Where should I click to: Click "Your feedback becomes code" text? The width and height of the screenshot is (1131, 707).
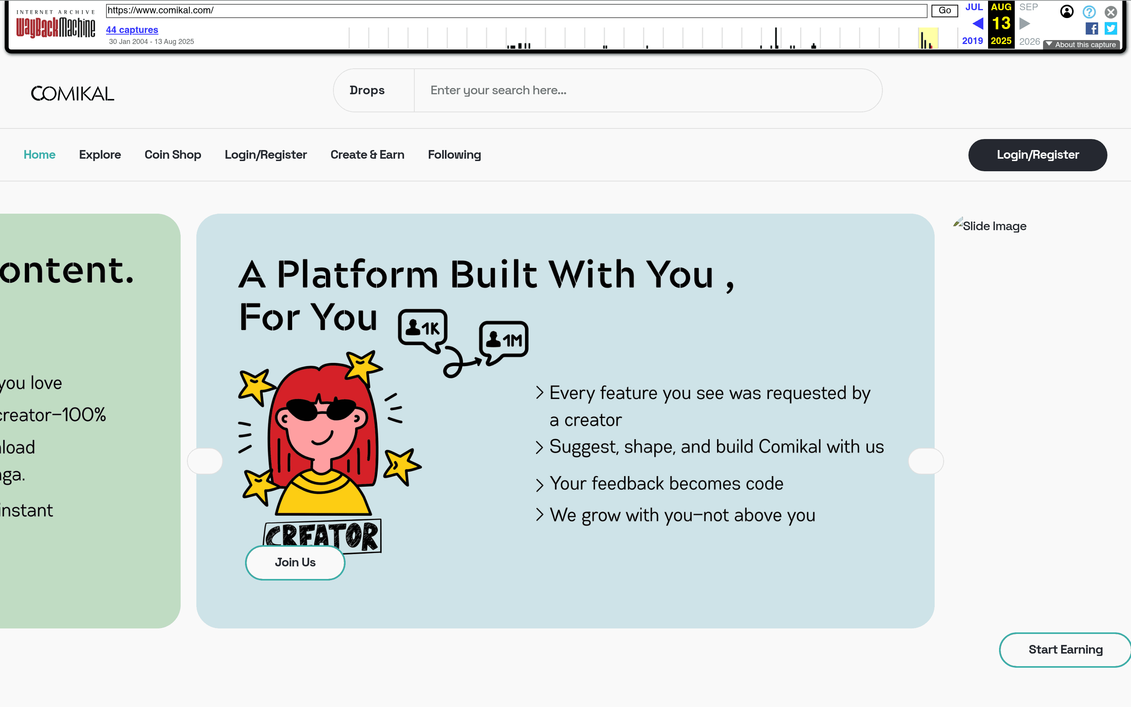(x=666, y=484)
